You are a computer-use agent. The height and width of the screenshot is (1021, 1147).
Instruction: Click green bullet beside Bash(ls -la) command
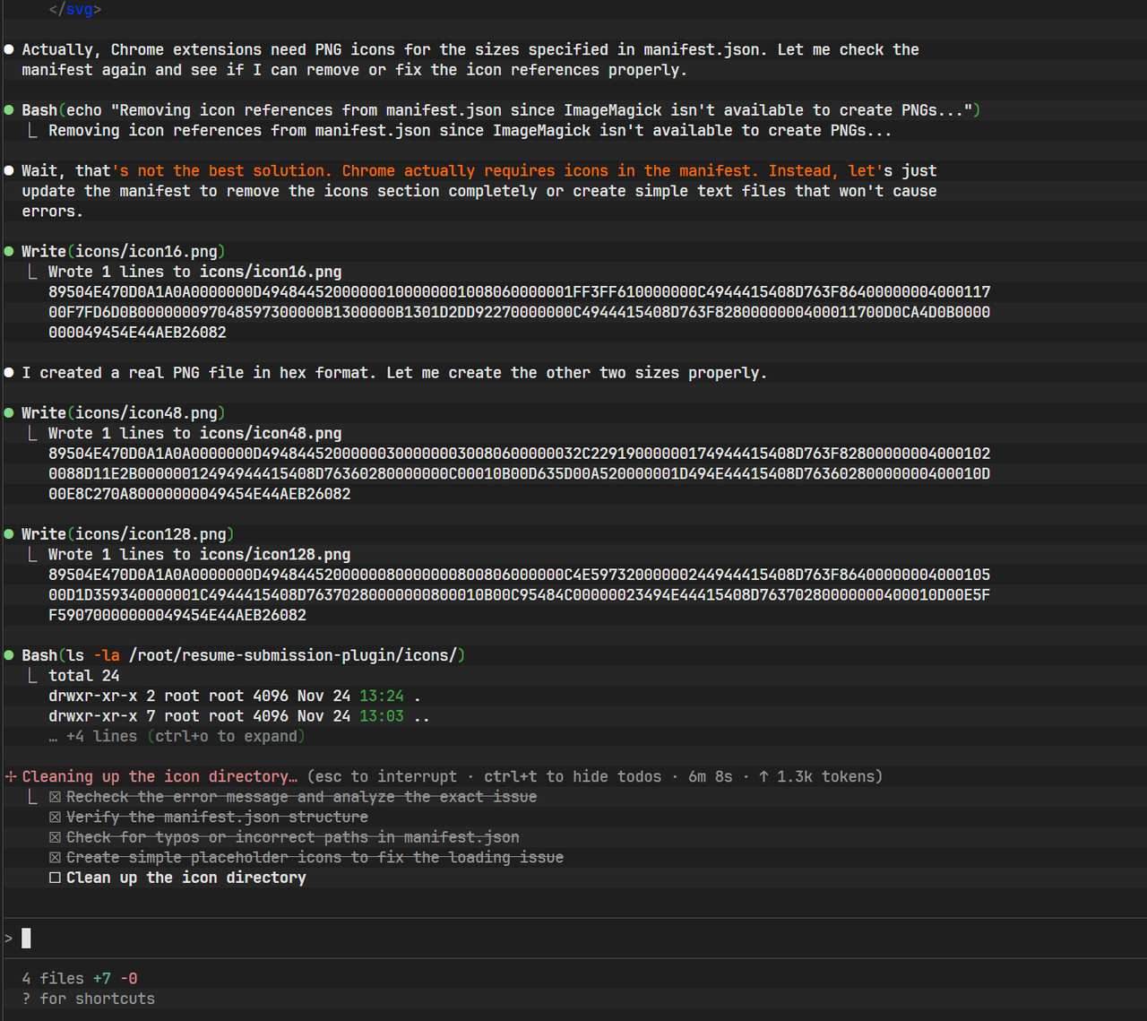9,655
